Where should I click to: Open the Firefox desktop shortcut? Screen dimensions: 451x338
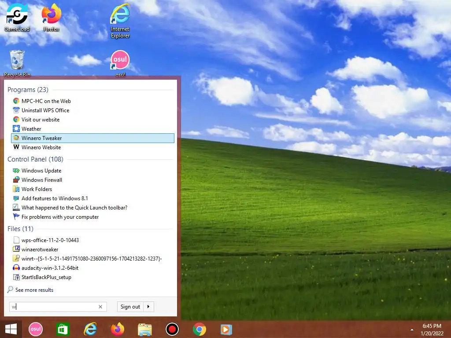pyautogui.click(x=51, y=17)
